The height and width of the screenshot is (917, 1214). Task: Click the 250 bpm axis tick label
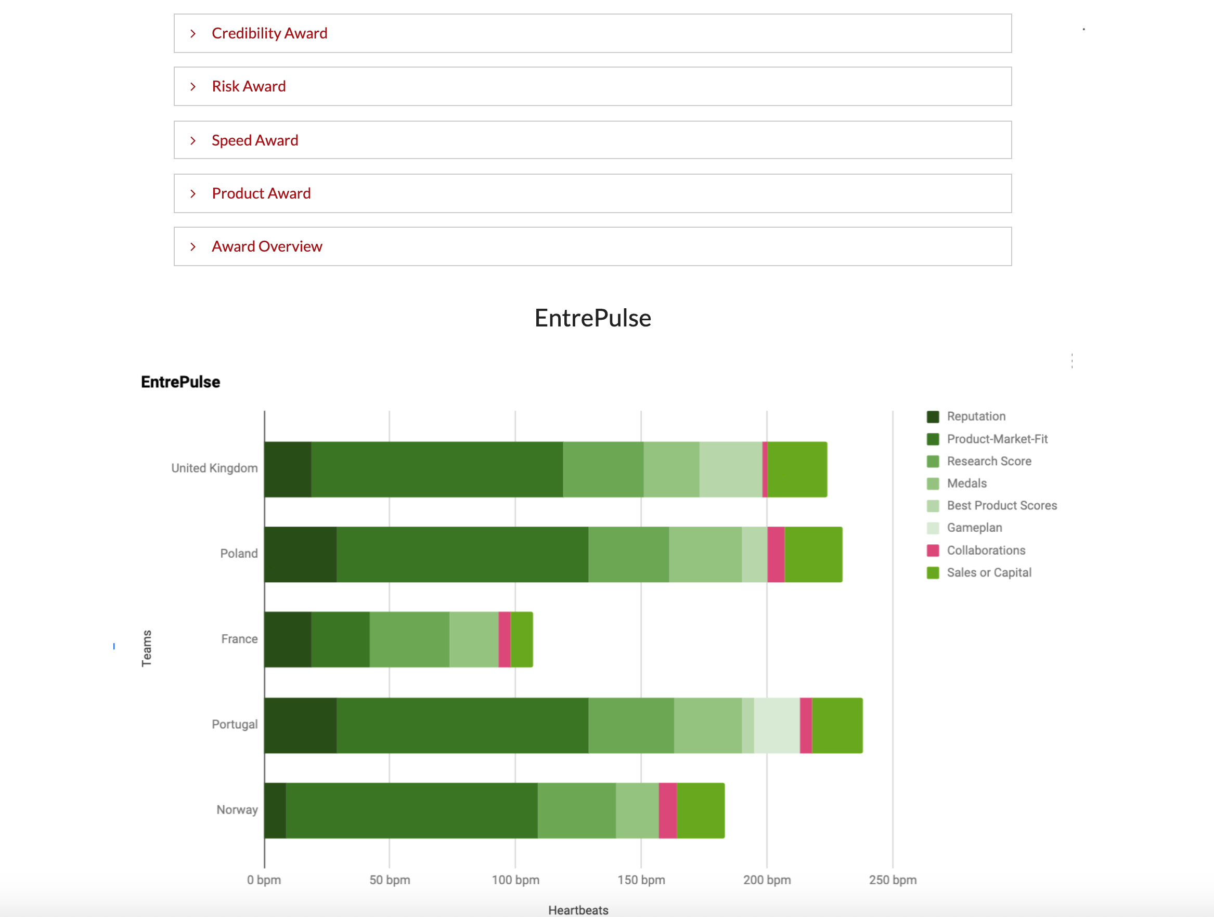(893, 880)
